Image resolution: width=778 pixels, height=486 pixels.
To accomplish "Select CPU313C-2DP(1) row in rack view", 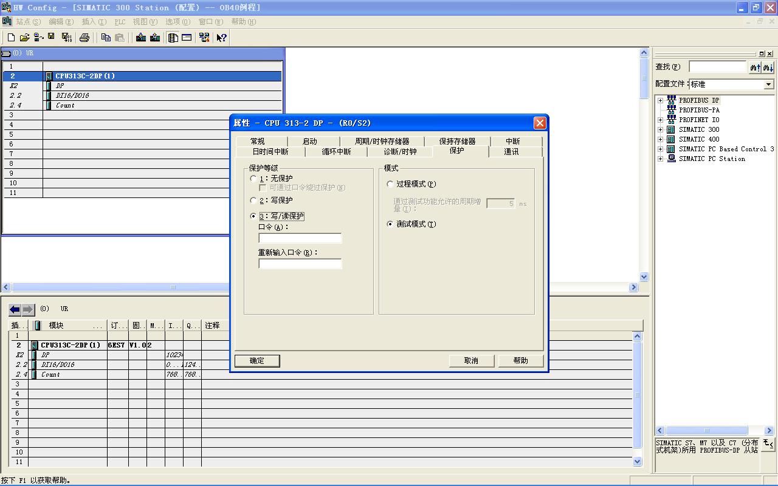I will tap(143, 76).
